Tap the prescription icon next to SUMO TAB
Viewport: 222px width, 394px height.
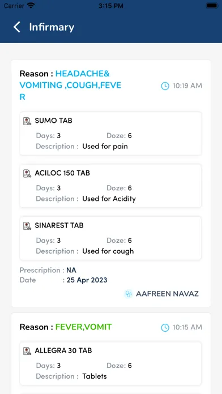[27, 121]
